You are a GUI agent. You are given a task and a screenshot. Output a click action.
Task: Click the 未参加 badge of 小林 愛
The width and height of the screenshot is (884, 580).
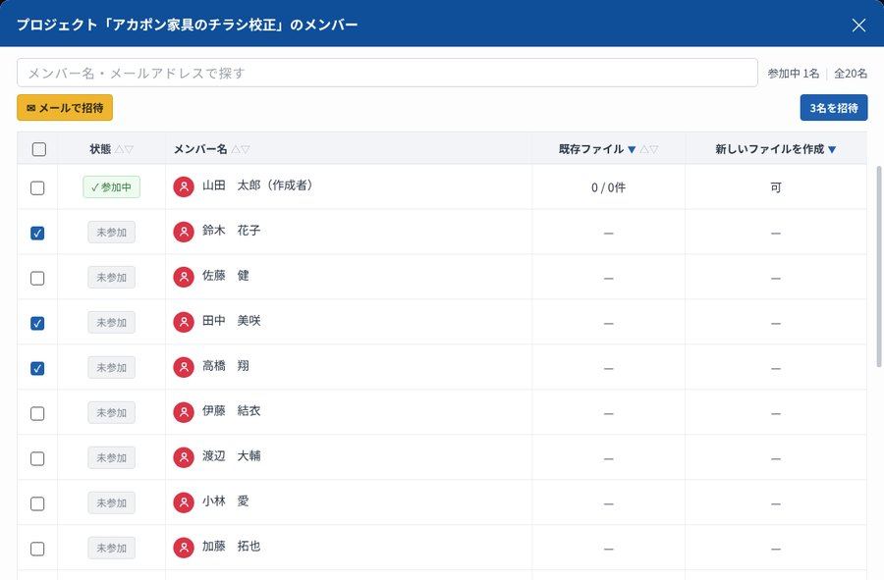112,502
